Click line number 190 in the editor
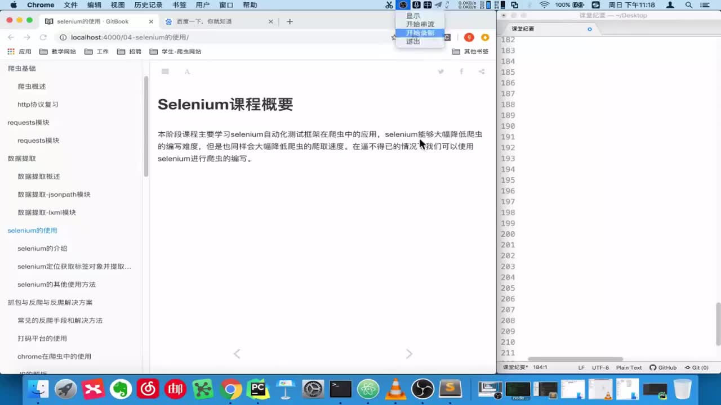This screenshot has height=405, width=721. tap(508, 126)
